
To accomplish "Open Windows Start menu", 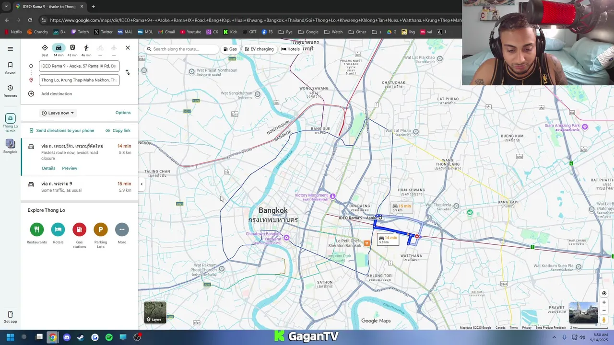I will (x=10, y=337).
